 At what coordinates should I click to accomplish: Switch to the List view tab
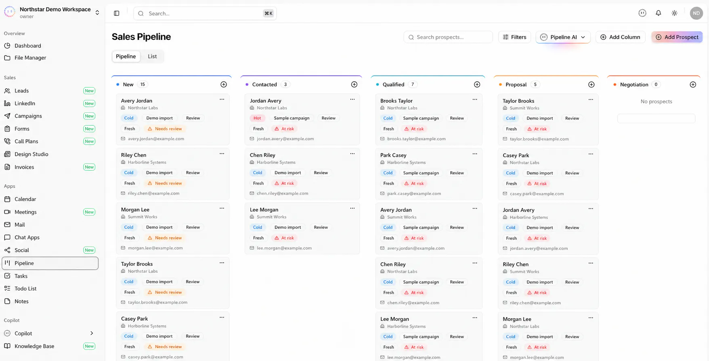tap(152, 56)
